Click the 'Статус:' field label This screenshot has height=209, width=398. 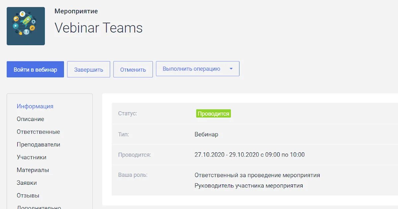tap(128, 113)
